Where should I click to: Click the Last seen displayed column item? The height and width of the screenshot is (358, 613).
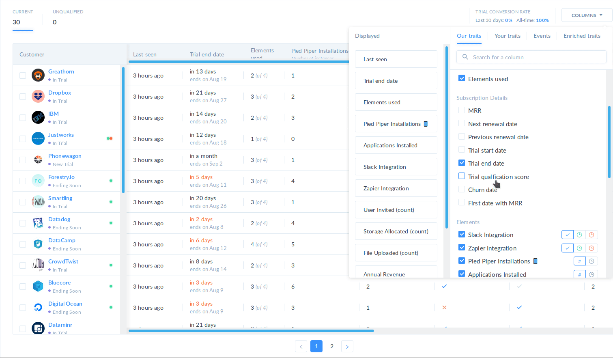pyautogui.click(x=396, y=59)
